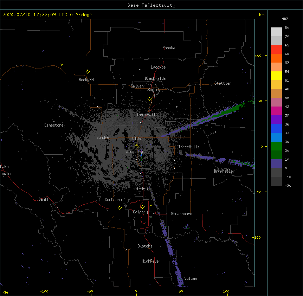Click the Innisfail city label
Screen dimensions: 303x296
pos(146,115)
